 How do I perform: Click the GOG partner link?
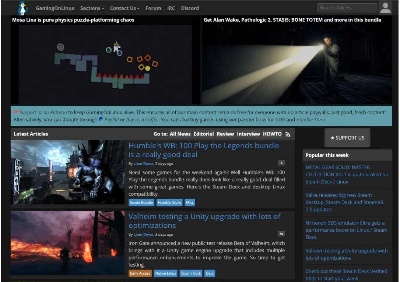pyautogui.click(x=280, y=119)
